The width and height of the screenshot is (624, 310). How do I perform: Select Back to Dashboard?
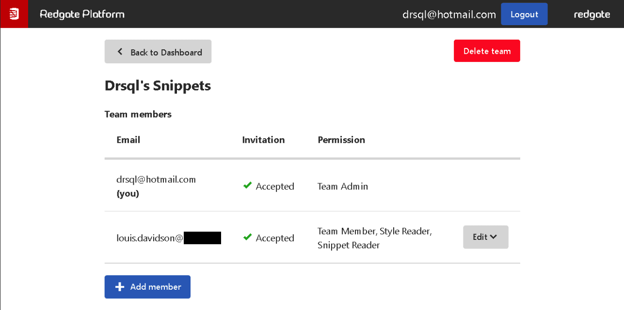pyautogui.click(x=158, y=51)
